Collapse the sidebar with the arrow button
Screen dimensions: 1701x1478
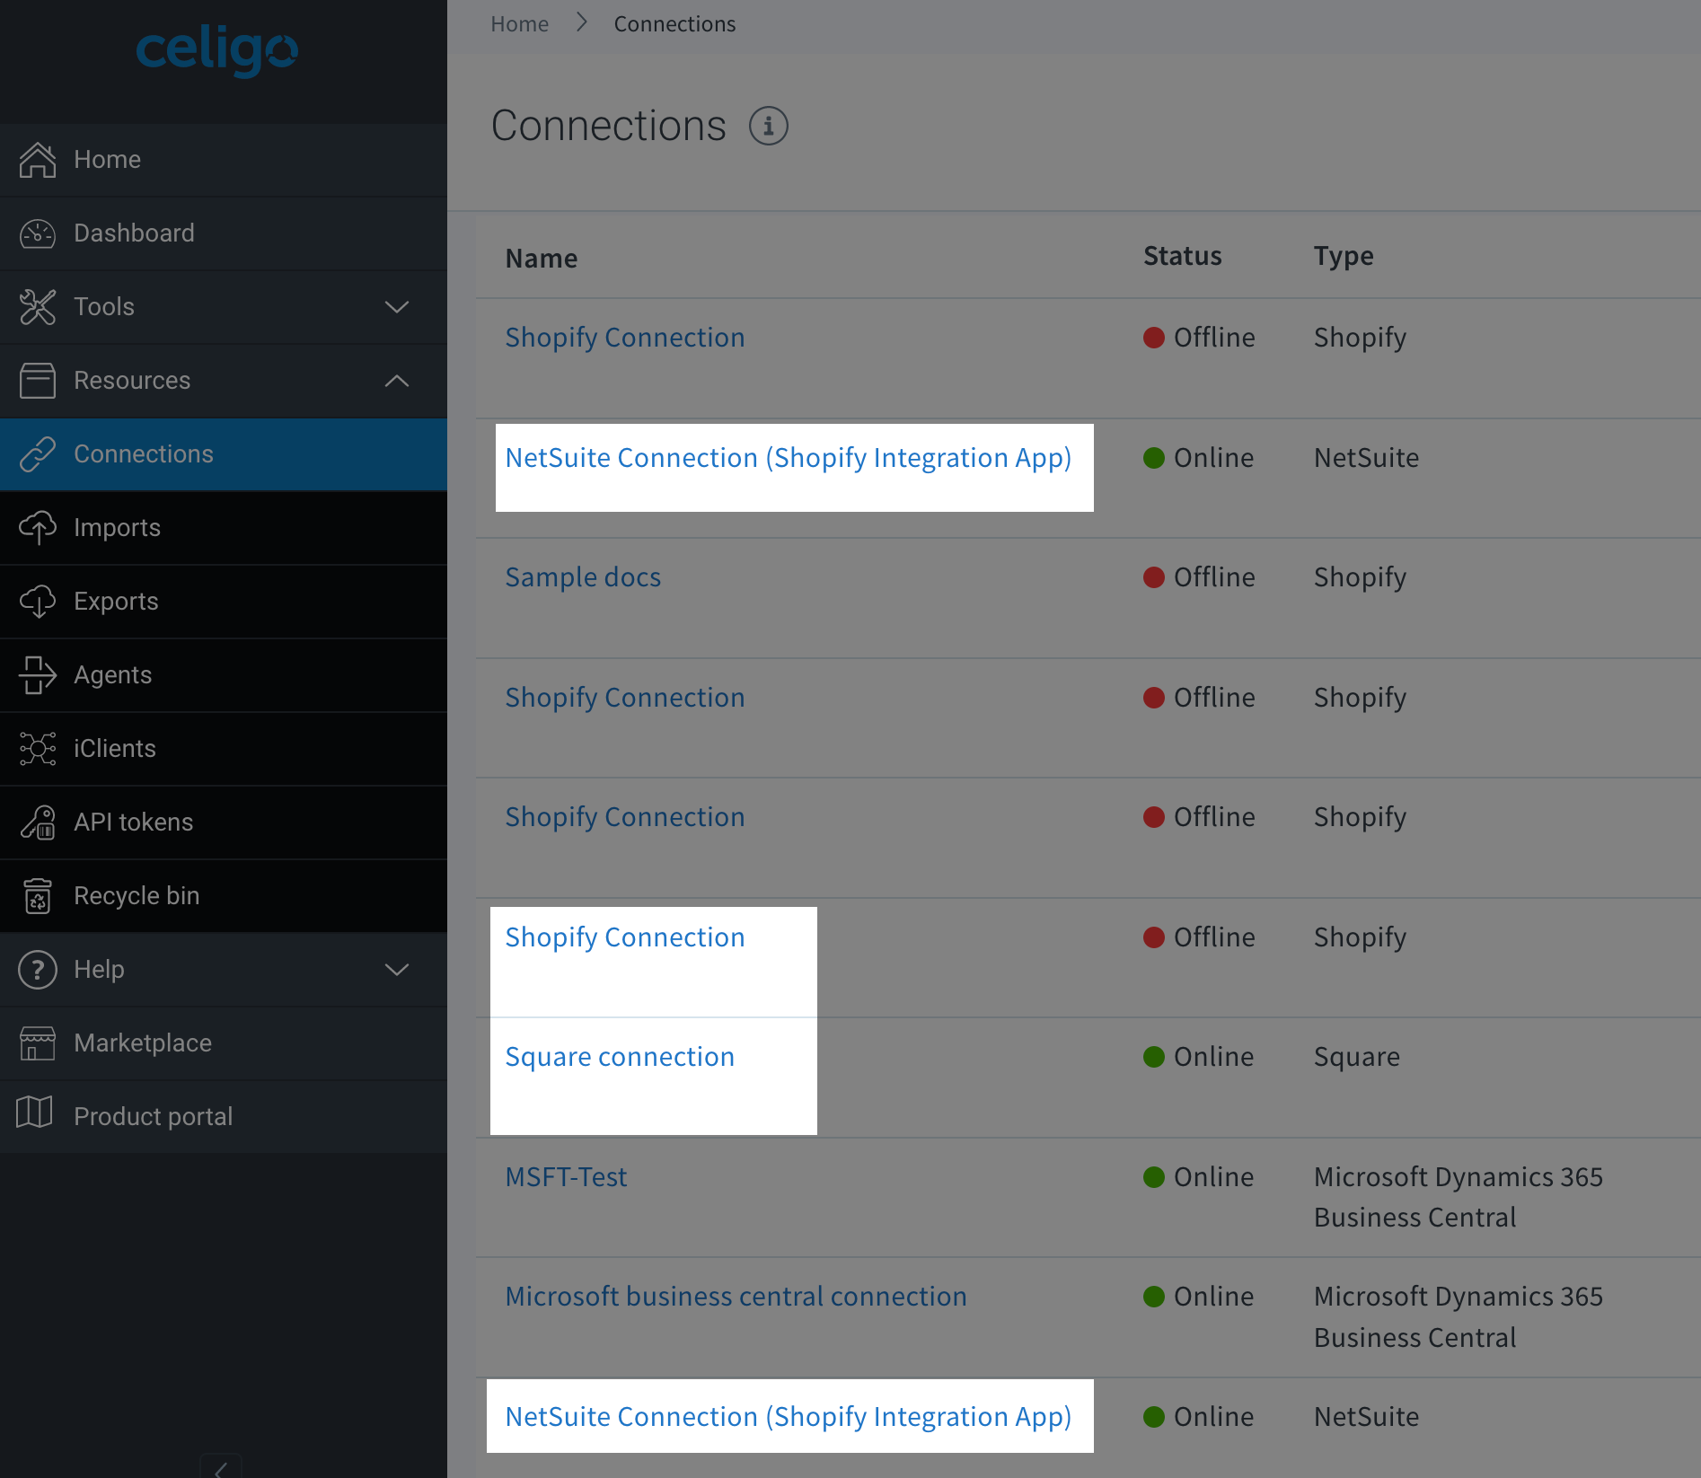220,1467
